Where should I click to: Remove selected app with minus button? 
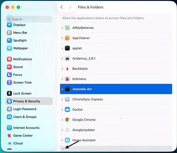pyautogui.click(x=63, y=149)
